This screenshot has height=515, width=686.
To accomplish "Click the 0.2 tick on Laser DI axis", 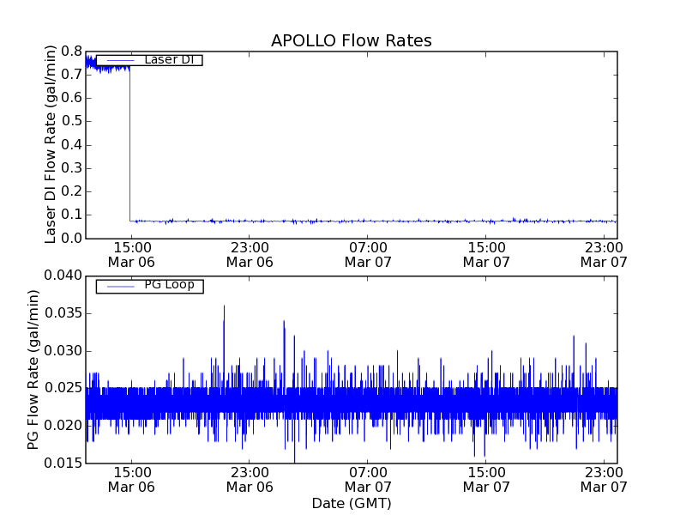I will pos(72,191).
